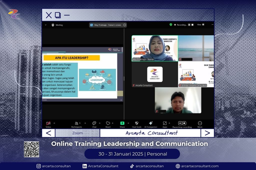Open the View layout menu
This screenshot has height=170, width=256.
coord(200,25)
